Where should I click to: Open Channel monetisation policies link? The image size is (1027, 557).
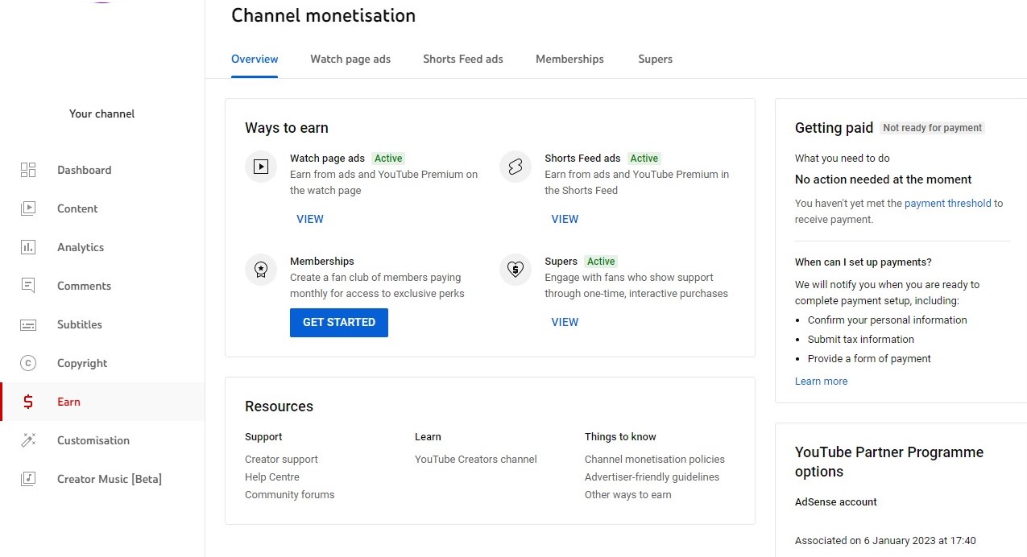point(655,460)
